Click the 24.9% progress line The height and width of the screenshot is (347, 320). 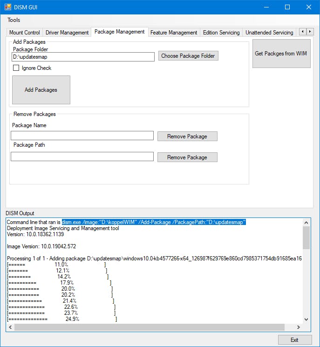tap(62, 319)
